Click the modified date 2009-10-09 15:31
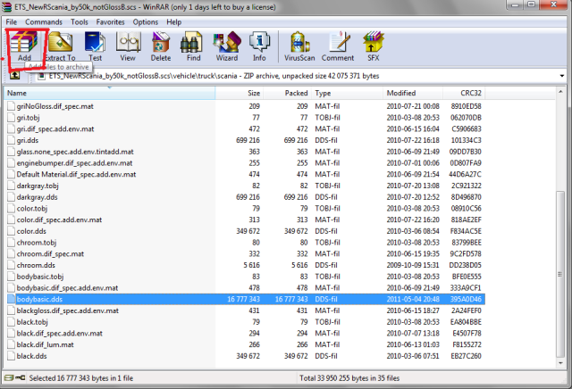The height and width of the screenshot is (389, 572). click(413, 265)
